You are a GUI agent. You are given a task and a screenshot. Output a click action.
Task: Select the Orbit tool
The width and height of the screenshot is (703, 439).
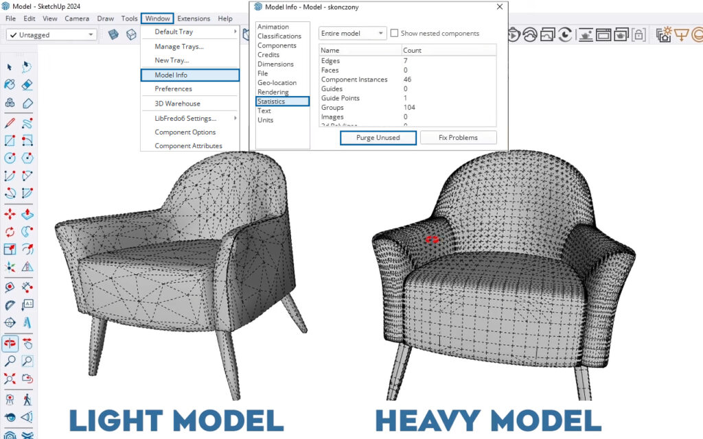(x=10, y=342)
